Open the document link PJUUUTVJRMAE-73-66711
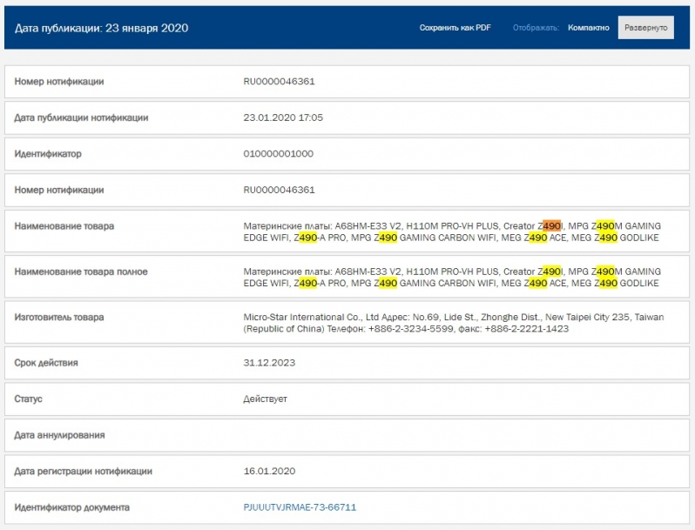The width and height of the screenshot is (695, 530). coord(300,507)
